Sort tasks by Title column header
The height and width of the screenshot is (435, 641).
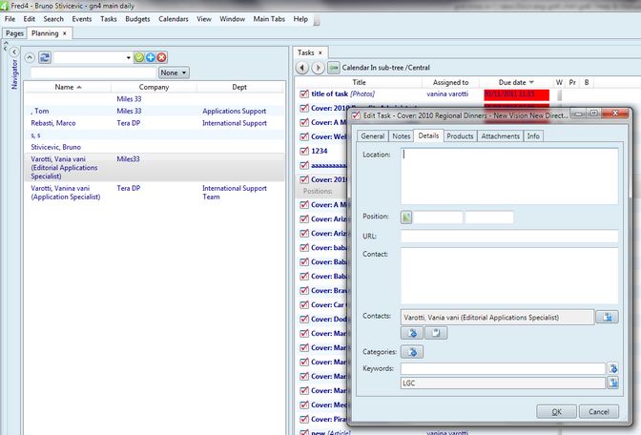(359, 83)
